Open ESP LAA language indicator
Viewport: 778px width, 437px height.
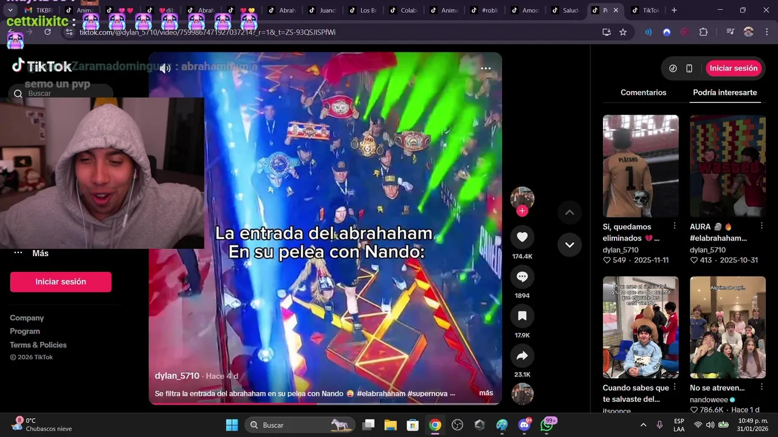coord(679,425)
